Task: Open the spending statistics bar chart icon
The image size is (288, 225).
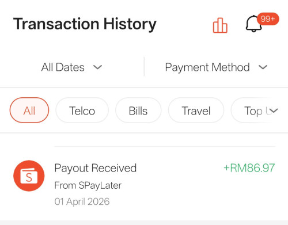Action: (220, 25)
